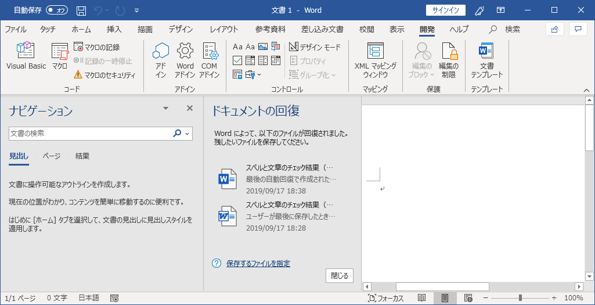Switch to the 挿入 ribbon tab
Image resolution: width=595 pixels, height=305 pixels.
tap(114, 29)
